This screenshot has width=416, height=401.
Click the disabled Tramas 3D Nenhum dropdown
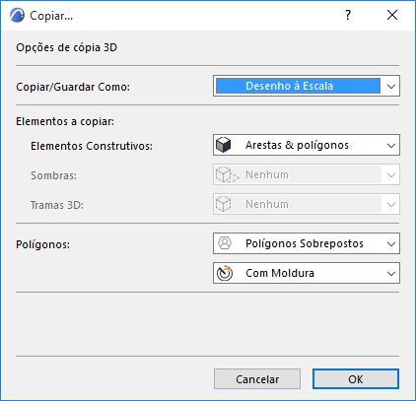[x=307, y=204]
